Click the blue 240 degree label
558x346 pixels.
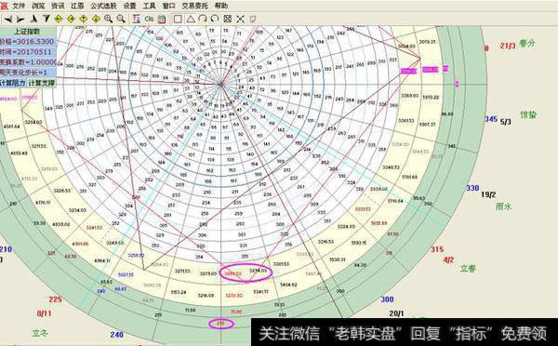click(117, 335)
